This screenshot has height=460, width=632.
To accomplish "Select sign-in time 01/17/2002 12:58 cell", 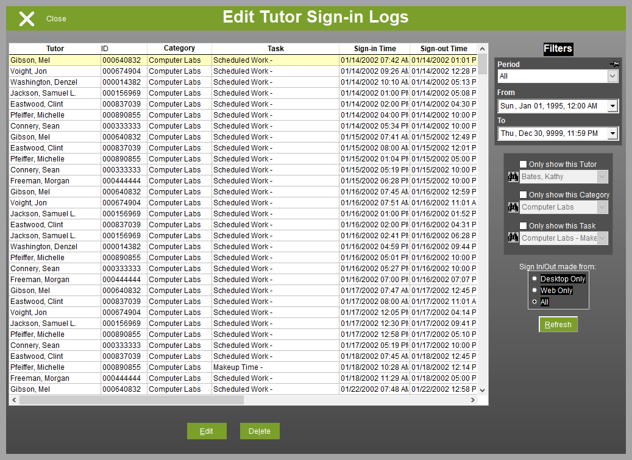I will tap(374, 334).
